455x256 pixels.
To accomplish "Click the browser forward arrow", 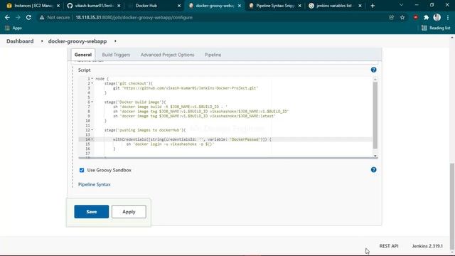I will coord(18,17).
